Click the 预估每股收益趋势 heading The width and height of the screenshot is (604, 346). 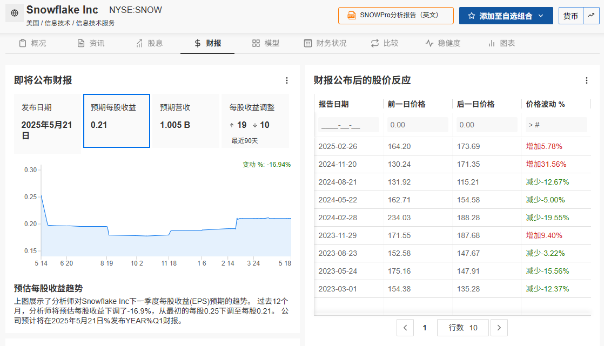(x=48, y=288)
